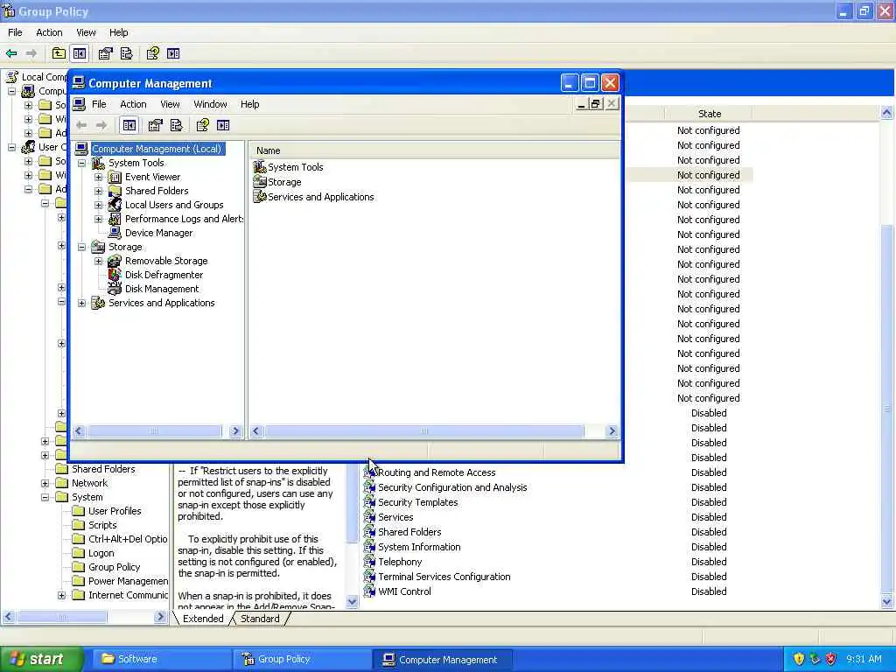This screenshot has width=896, height=672.
Task: Select Event Viewer in Computer Management tree
Action: 152,177
